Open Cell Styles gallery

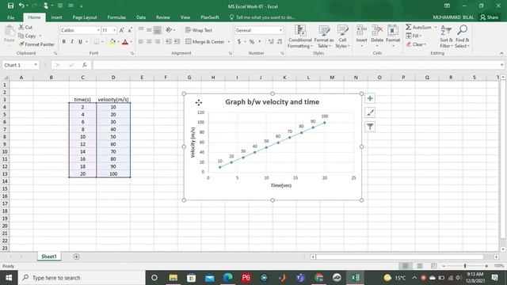pyautogui.click(x=342, y=36)
